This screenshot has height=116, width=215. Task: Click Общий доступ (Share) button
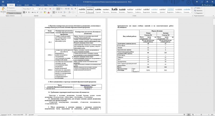tap(207, 5)
